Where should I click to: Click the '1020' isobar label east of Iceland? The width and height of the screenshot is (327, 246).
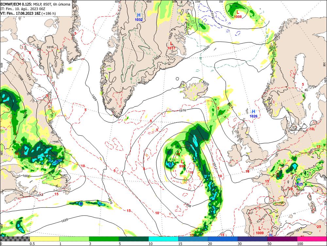click(x=206, y=83)
